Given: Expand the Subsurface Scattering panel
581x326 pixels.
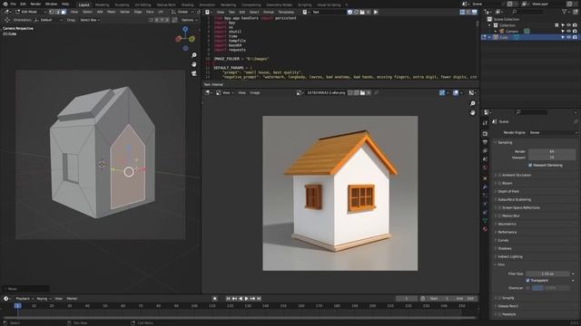Looking at the screenshot, I should click(515, 199).
